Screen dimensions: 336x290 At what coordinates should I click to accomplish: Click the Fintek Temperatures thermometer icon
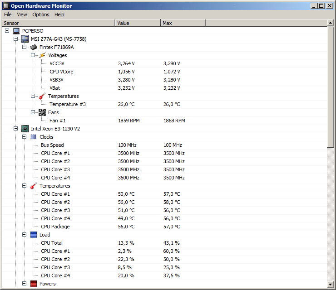[x=42, y=96]
